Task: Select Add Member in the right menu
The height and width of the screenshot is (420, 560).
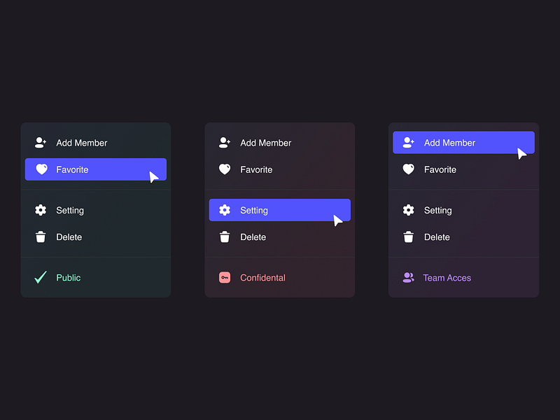Action: click(x=463, y=143)
